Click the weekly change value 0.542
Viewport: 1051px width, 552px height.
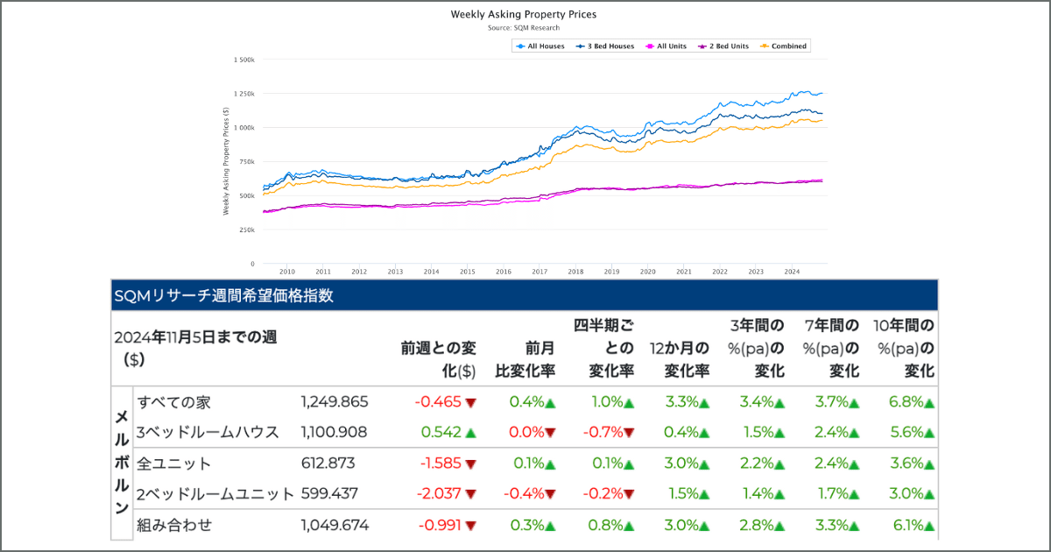point(441,432)
